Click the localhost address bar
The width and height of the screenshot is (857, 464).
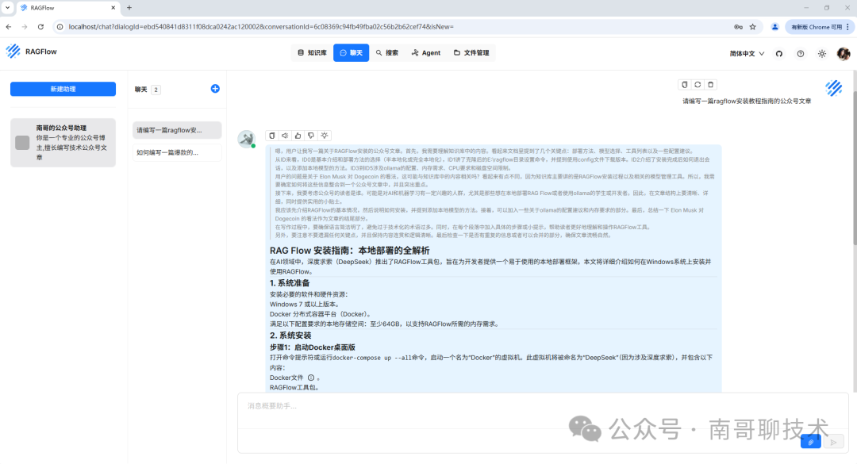pyautogui.click(x=261, y=27)
